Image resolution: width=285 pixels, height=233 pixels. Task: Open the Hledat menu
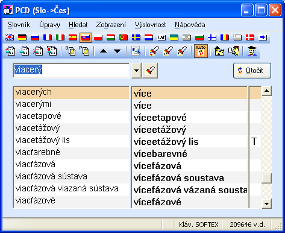(x=78, y=25)
